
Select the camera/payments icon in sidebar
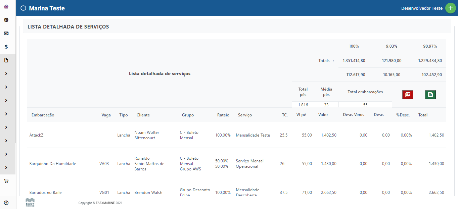click(6, 33)
